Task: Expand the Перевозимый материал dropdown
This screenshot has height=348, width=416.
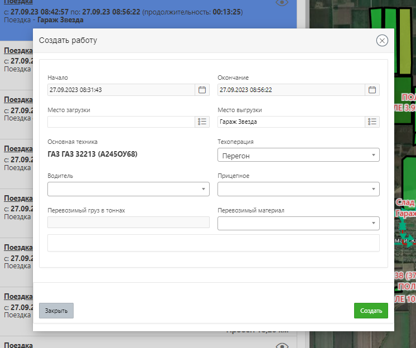Action: tap(298, 224)
